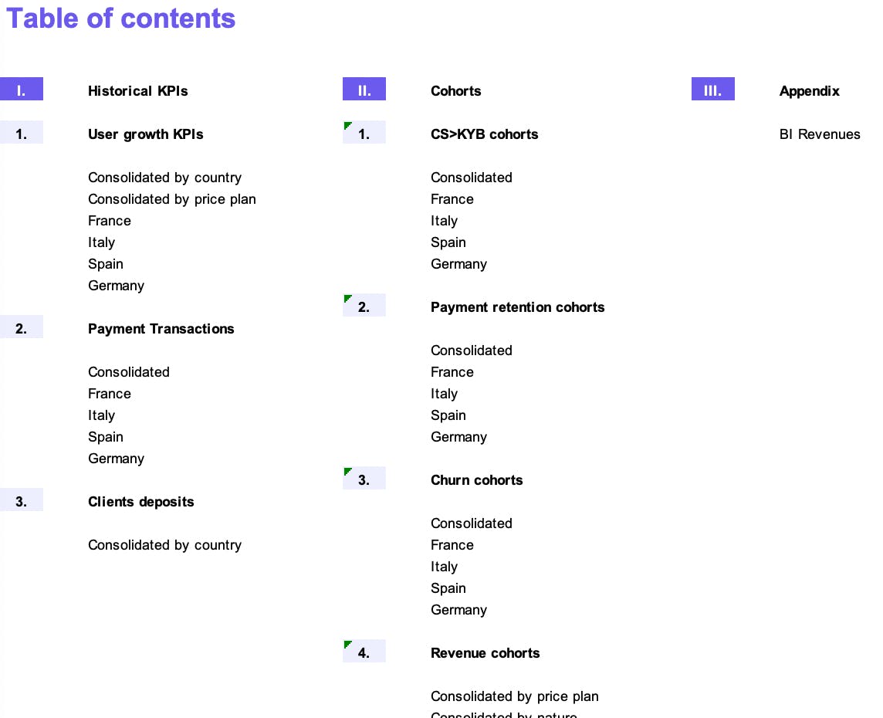The image size is (883, 718).
Task: Select number 2 cell beside Payment retention cohorts
Action: click(x=364, y=305)
